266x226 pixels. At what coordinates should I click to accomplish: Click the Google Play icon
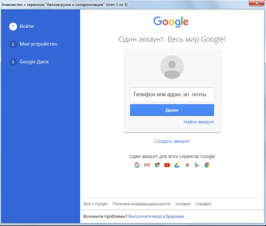pyautogui.click(x=197, y=165)
